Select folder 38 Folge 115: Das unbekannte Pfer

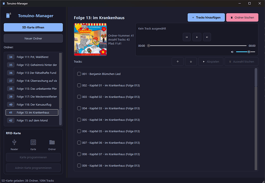point(32,89)
